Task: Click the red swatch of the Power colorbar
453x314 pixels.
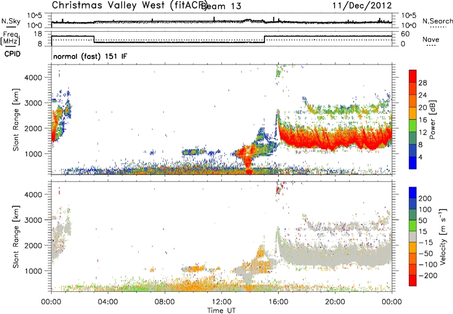Action: point(413,76)
